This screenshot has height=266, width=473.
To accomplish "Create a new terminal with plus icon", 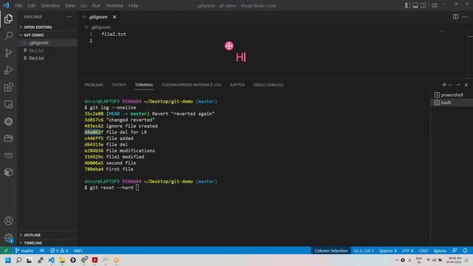I will coord(443,85).
